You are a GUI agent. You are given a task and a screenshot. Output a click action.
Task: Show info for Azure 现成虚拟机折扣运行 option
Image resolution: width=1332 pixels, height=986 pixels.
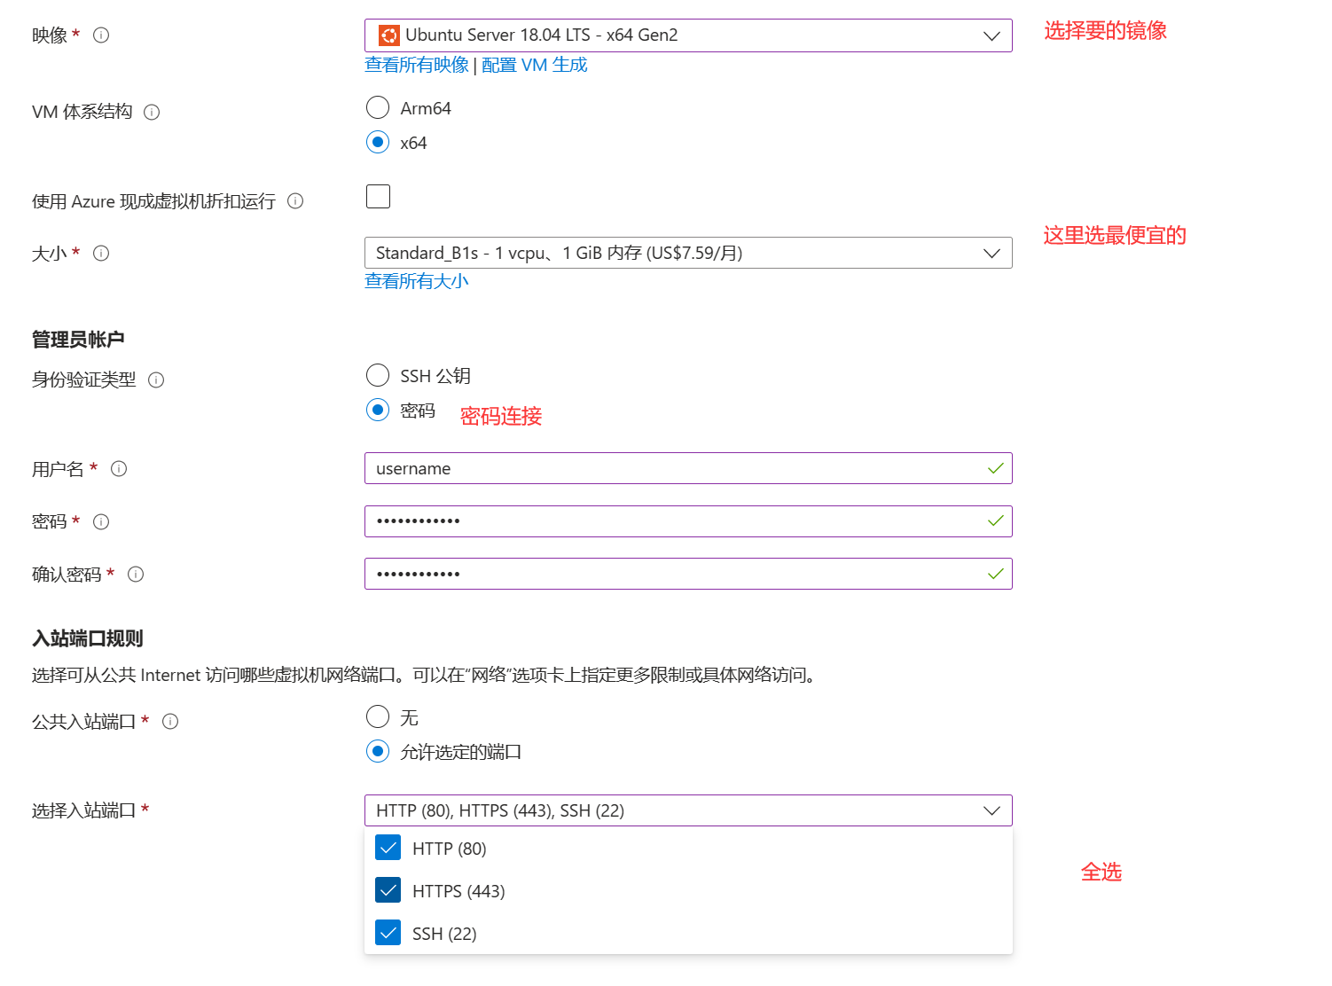[295, 201]
